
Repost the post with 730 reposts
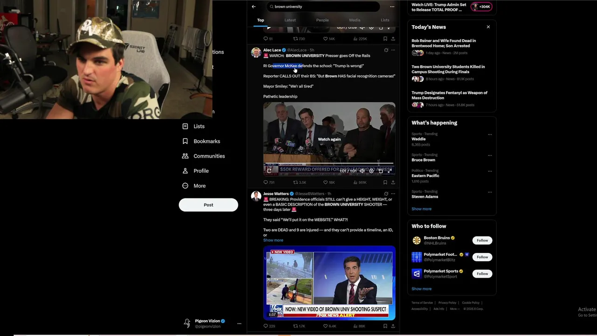pyautogui.click(x=298, y=39)
